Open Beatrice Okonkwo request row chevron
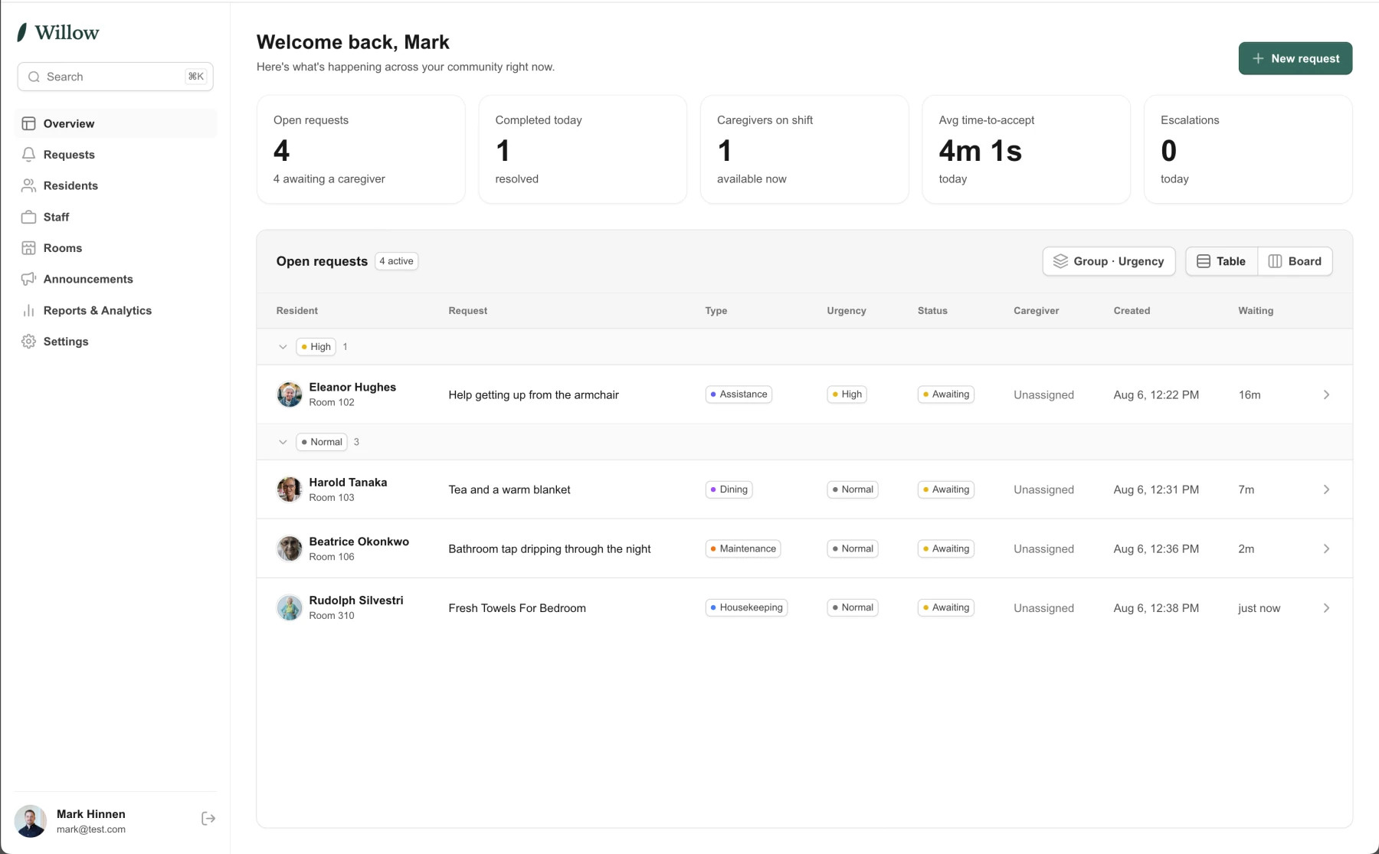Viewport: 1379px width, 854px height. pos(1326,548)
